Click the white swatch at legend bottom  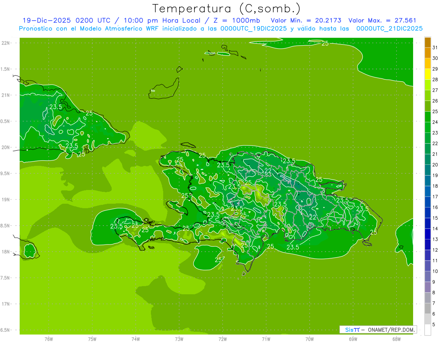[x=428, y=330]
